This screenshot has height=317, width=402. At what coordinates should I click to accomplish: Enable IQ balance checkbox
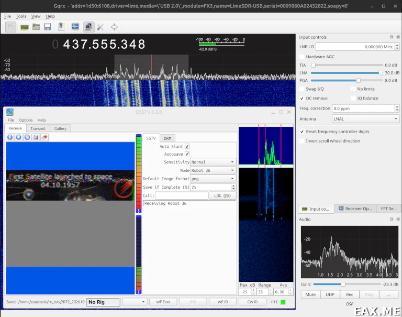coord(353,99)
